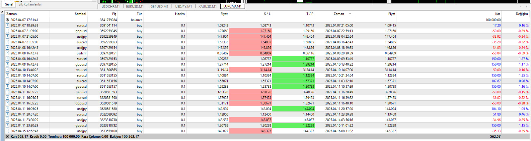The width and height of the screenshot is (531, 141).
Task: Click the order icon for ticket 3592259849
Action: pos(7,36)
